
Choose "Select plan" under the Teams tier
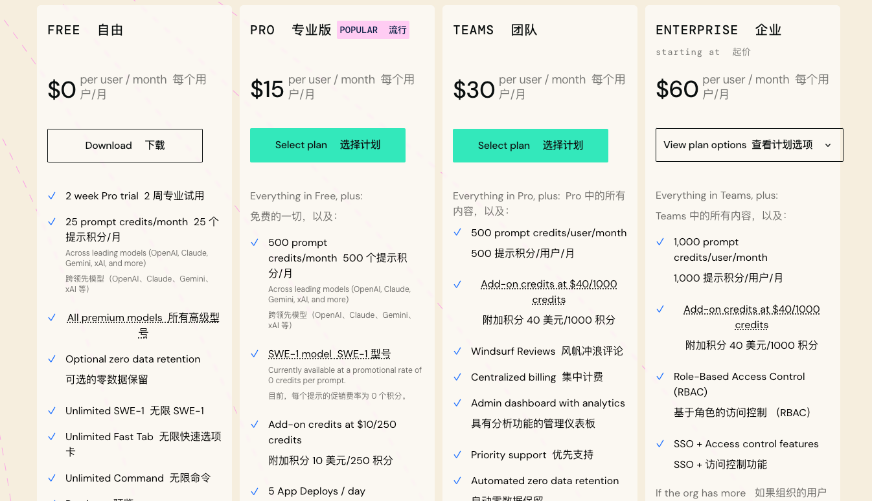click(531, 146)
